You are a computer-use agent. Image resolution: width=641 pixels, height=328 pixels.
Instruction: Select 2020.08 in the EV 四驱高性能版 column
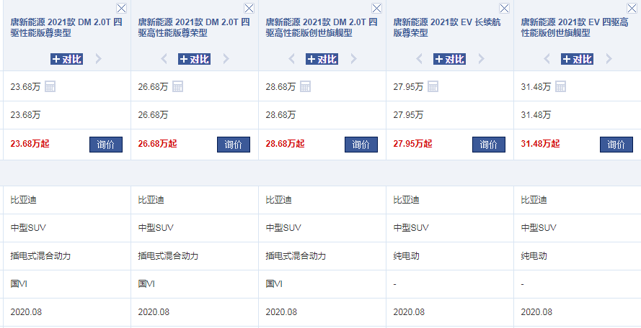click(x=536, y=312)
